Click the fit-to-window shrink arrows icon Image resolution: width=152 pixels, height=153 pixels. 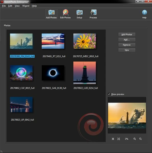[113, 139]
